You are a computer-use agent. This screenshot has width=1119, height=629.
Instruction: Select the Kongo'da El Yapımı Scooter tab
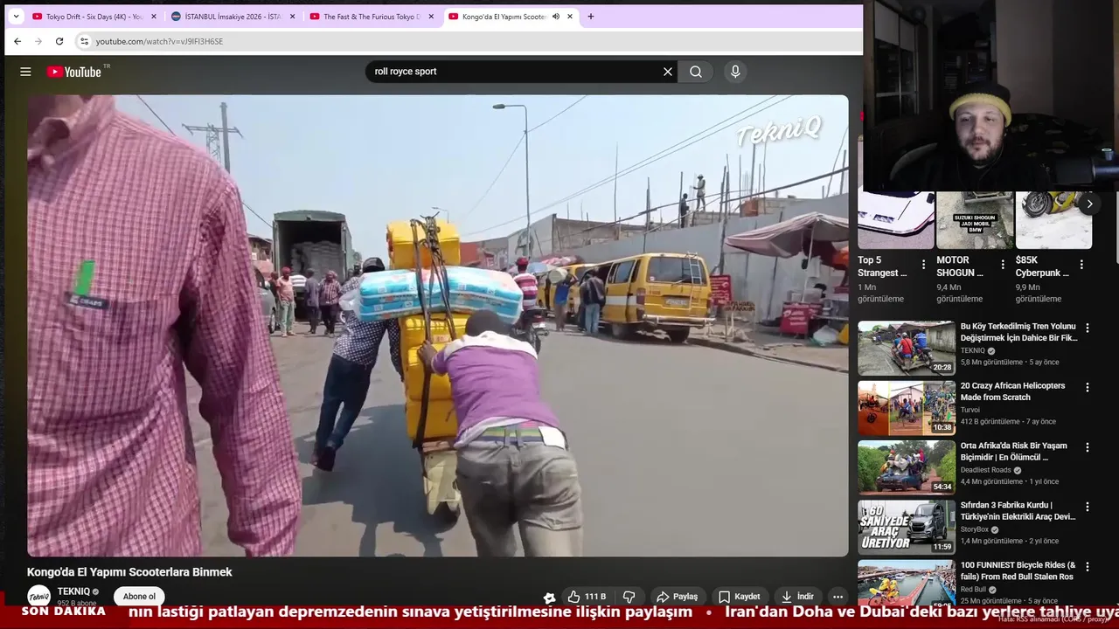coord(504,17)
